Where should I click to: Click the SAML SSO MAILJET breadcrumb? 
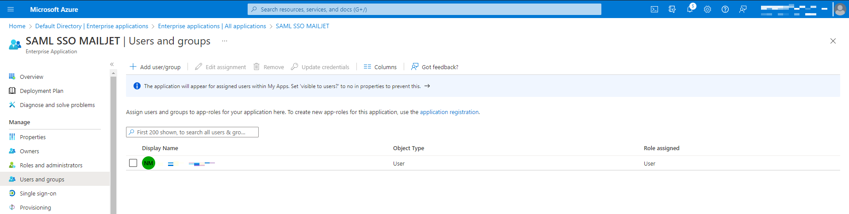(x=302, y=26)
